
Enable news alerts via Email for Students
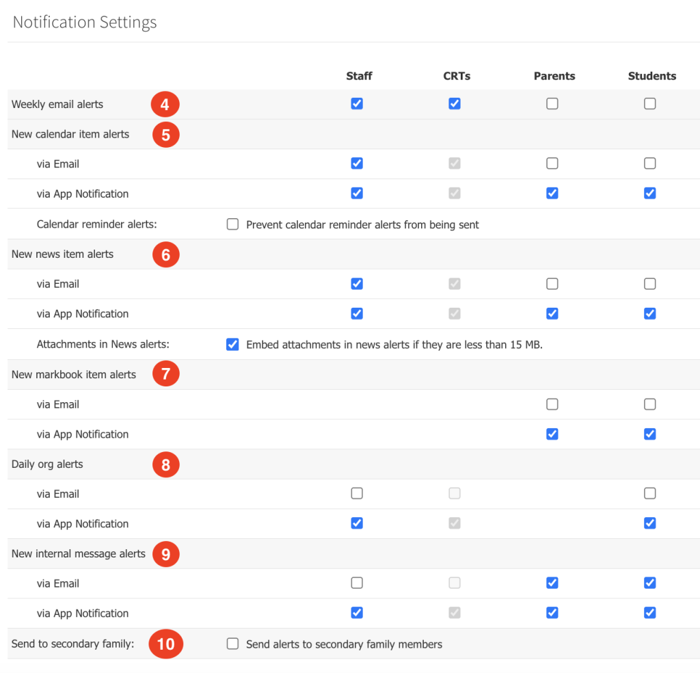[x=650, y=284]
